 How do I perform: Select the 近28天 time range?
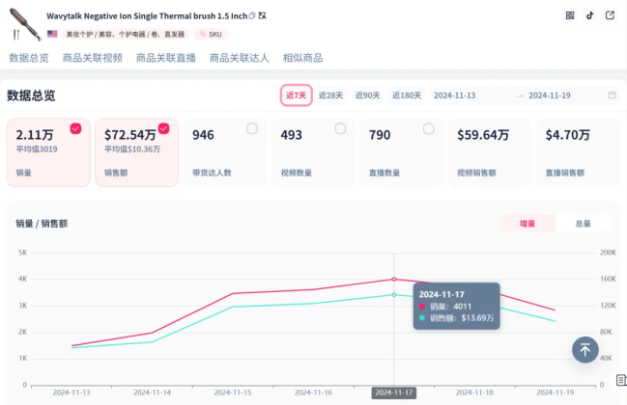(330, 95)
